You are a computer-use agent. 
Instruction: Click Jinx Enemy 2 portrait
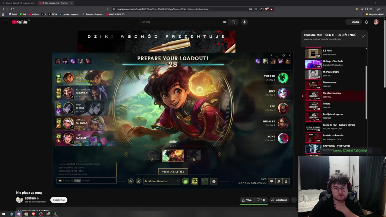click(x=283, y=93)
